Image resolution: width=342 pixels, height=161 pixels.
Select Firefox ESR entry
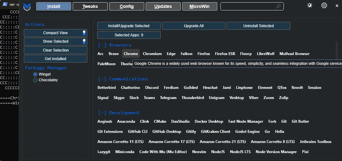pos(225,54)
